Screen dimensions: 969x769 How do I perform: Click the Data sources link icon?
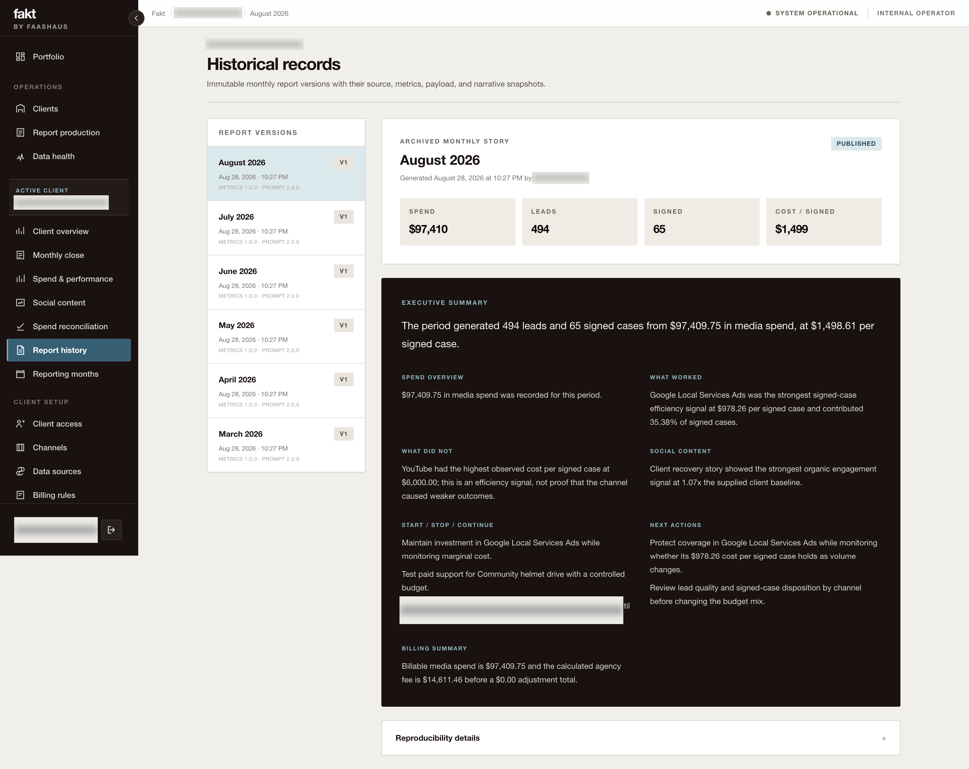pos(20,471)
